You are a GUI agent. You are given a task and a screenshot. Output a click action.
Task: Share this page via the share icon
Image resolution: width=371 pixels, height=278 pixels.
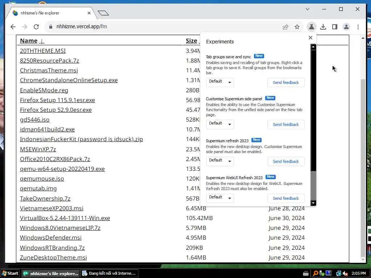[285, 27]
